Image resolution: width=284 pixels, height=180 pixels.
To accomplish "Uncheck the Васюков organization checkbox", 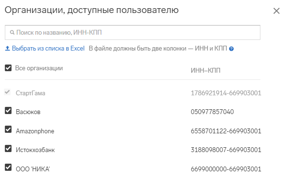I will 8,111.
